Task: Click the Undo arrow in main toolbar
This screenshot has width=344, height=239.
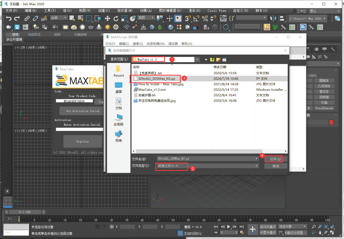Action: pyautogui.click(x=9, y=18)
